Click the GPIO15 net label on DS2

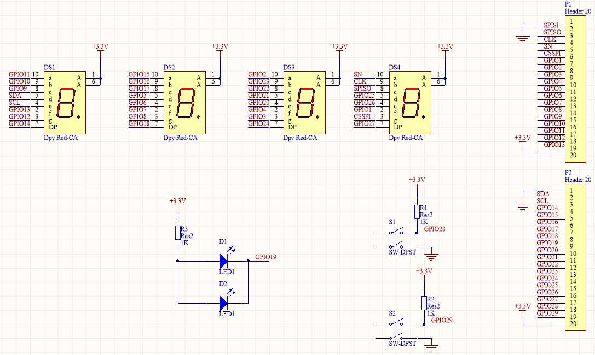(x=139, y=75)
